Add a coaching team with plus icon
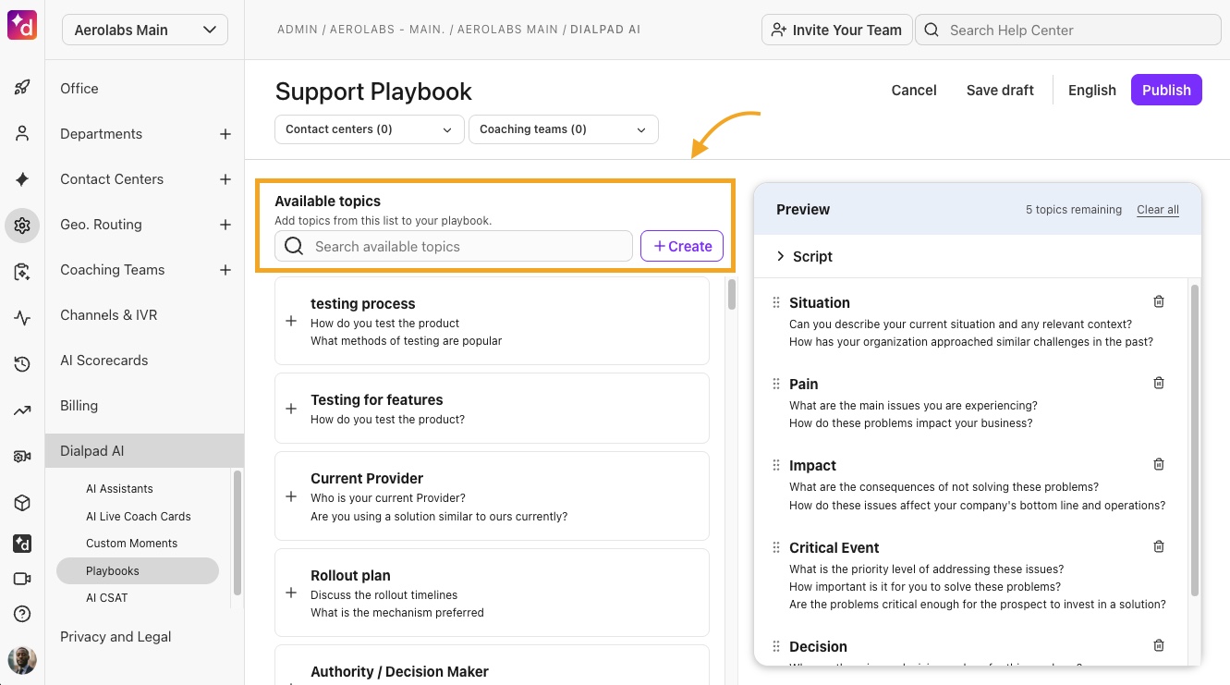Image resolution: width=1230 pixels, height=685 pixels. click(225, 270)
